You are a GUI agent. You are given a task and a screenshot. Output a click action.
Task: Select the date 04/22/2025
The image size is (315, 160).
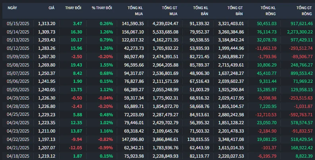tap(18, 139)
